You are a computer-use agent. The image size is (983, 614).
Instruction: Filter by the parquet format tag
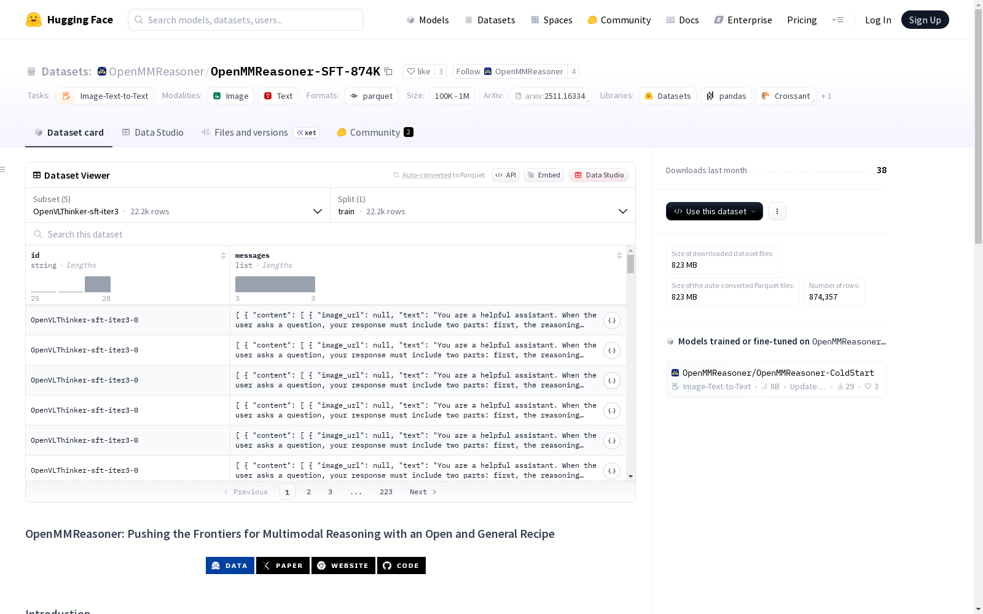point(371,96)
